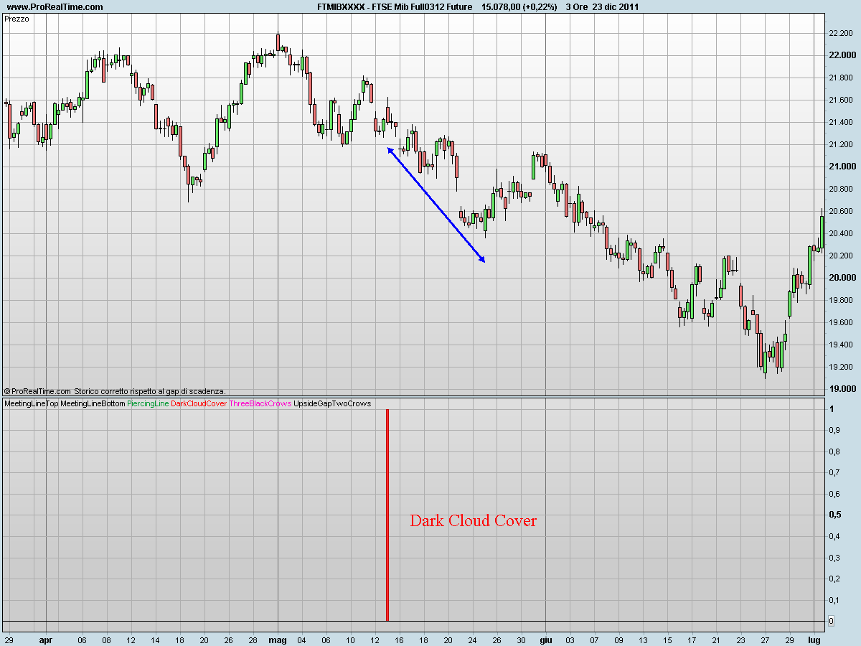The height and width of the screenshot is (646, 861).
Task: Select the 0,1 indicator scale value
Action: point(834,599)
